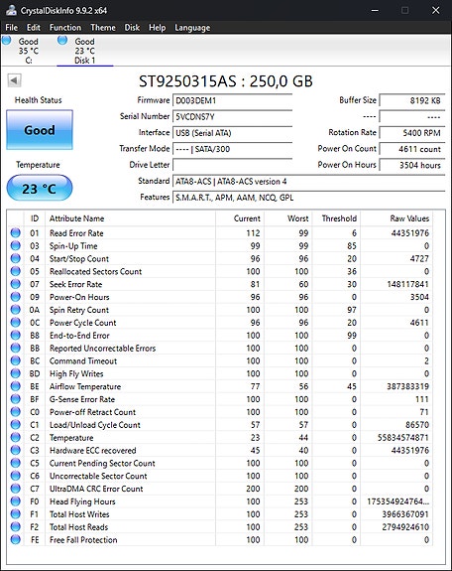Screen dimensions: 452x571
Task: Click the Features field
Action: (308, 198)
